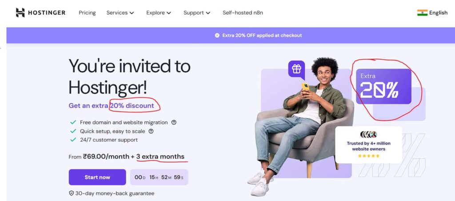Click help icon beside free domain migration
455x201 pixels.
[174, 122]
